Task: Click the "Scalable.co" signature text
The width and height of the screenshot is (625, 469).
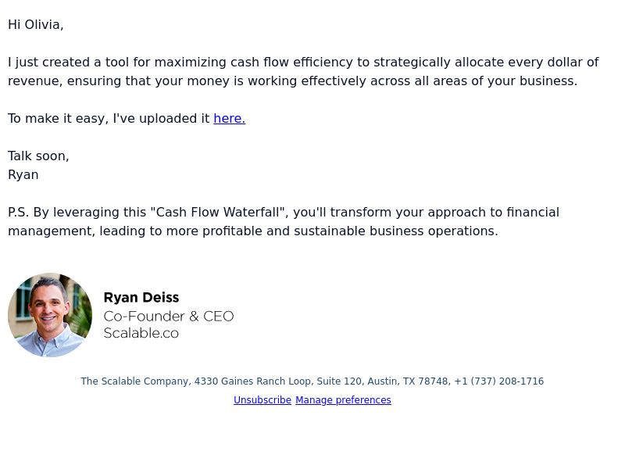Action: click(141, 333)
